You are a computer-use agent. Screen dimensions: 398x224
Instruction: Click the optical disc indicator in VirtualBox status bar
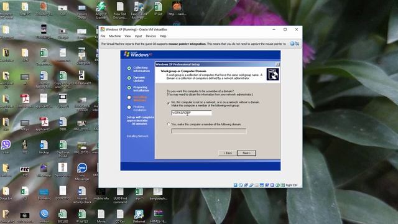(x=241, y=185)
